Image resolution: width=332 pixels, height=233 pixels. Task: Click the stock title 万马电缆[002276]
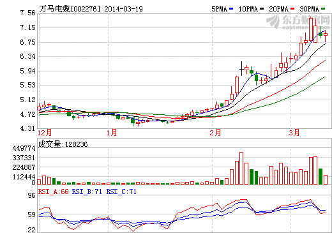tap(70, 9)
